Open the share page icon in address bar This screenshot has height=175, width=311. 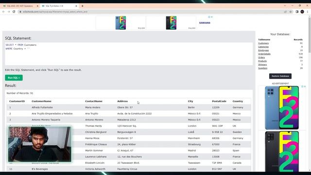coord(285,12)
